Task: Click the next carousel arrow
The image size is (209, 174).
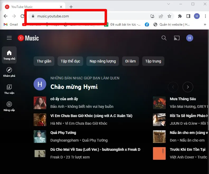Action: (188, 87)
